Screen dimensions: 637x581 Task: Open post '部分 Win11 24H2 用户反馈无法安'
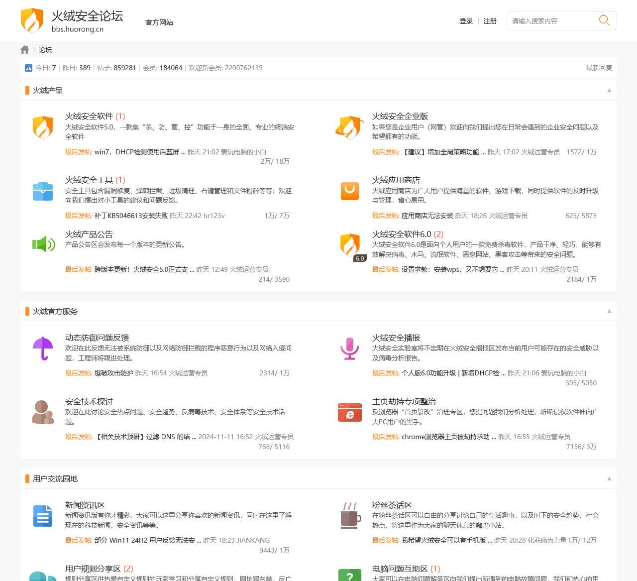pos(148,540)
